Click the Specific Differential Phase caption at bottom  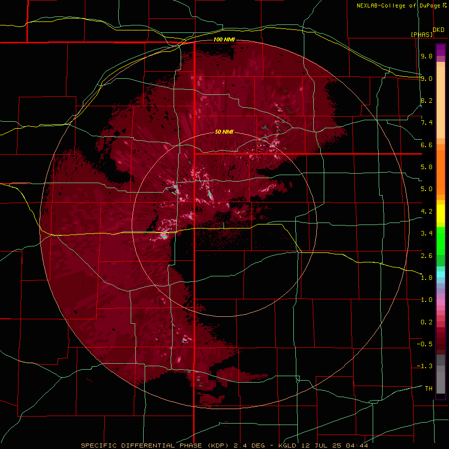coord(224,446)
